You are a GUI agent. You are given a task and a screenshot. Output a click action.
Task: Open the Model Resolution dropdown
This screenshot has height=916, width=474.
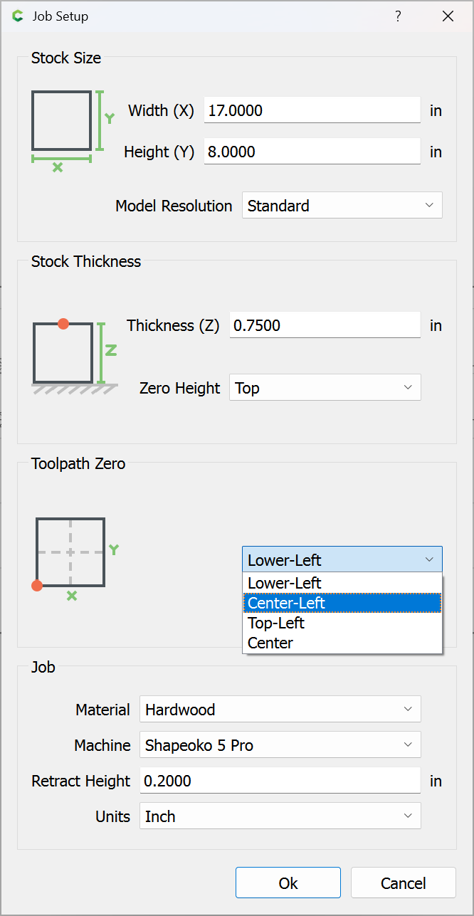point(342,206)
